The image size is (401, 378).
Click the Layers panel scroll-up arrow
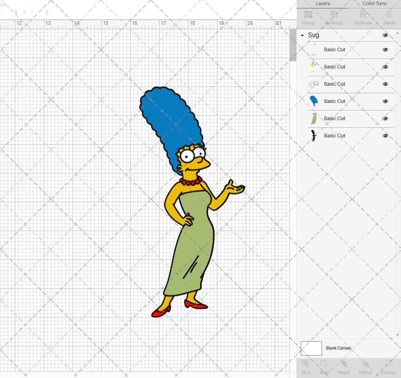click(x=397, y=33)
